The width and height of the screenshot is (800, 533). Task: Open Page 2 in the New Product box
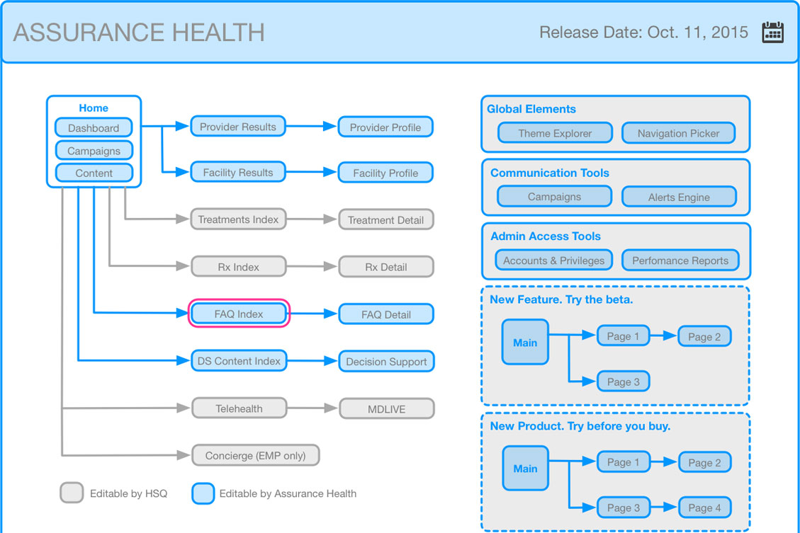[x=704, y=462]
